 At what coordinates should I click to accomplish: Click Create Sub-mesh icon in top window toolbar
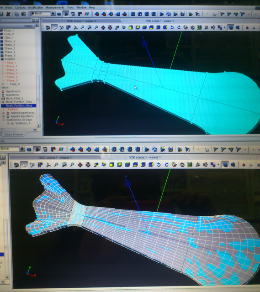coord(104,14)
